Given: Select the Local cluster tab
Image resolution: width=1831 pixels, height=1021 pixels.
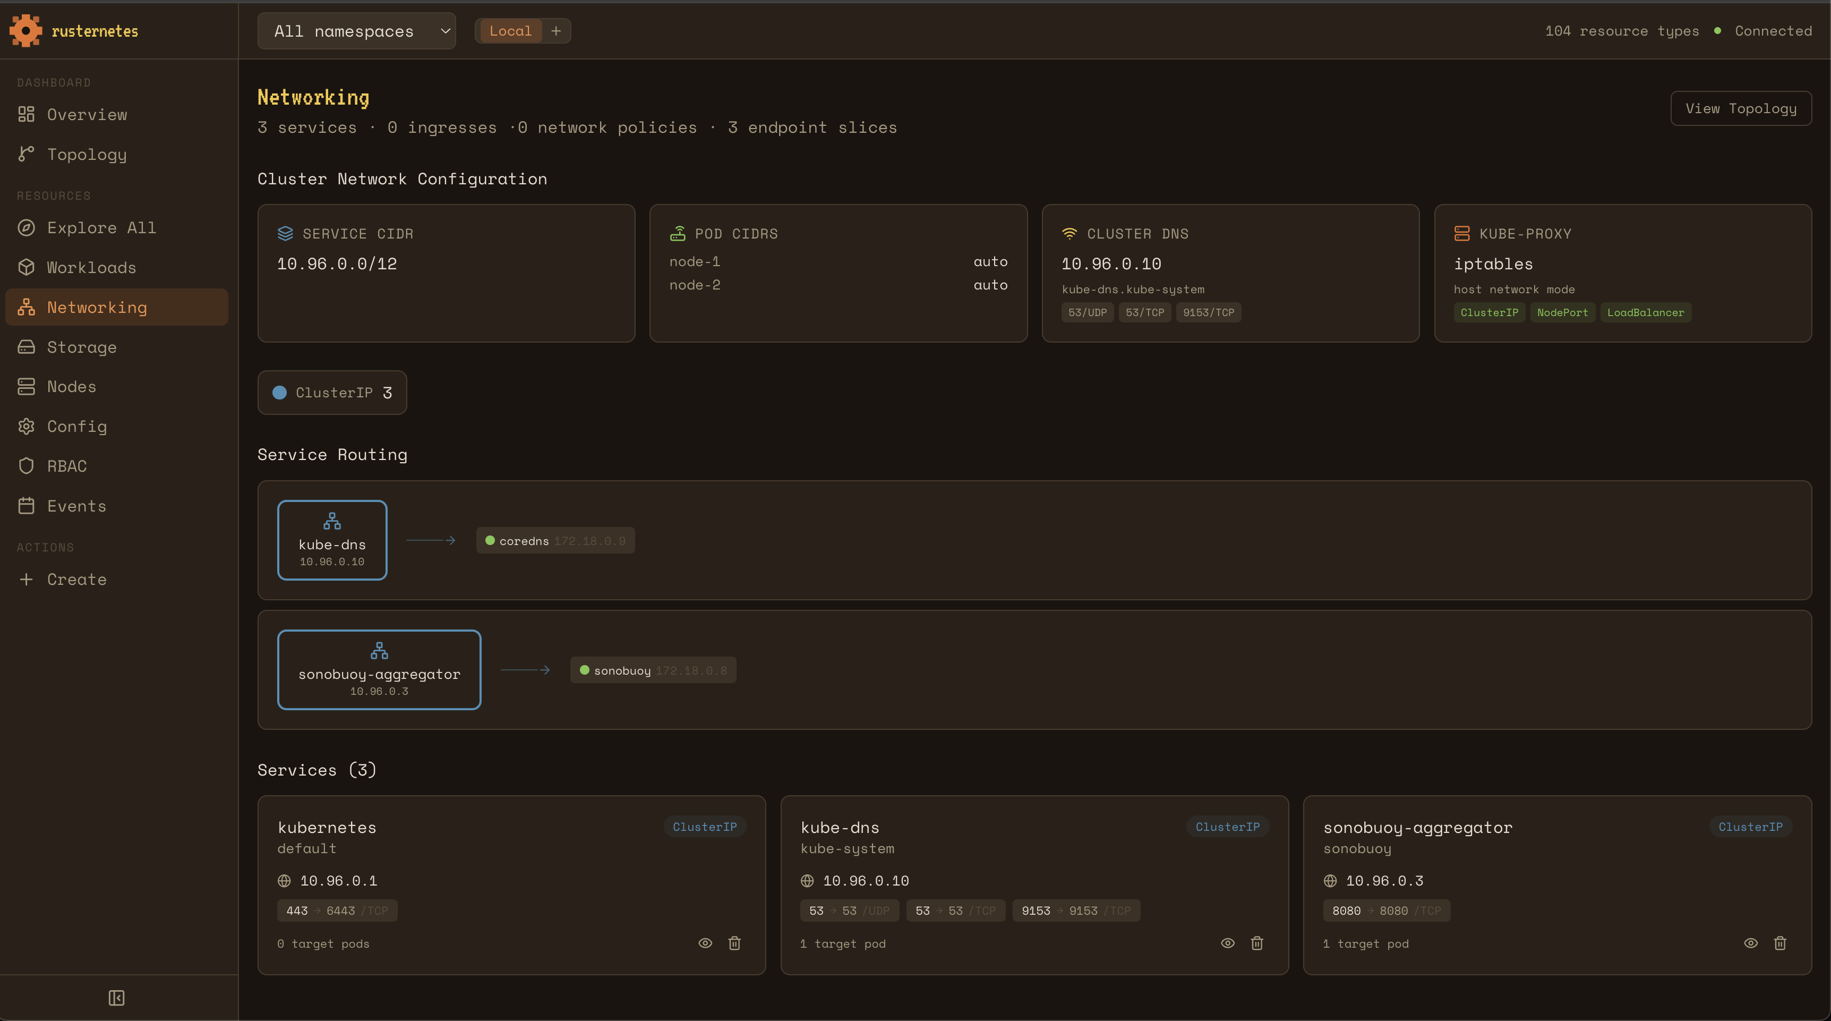Looking at the screenshot, I should [x=510, y=31].
